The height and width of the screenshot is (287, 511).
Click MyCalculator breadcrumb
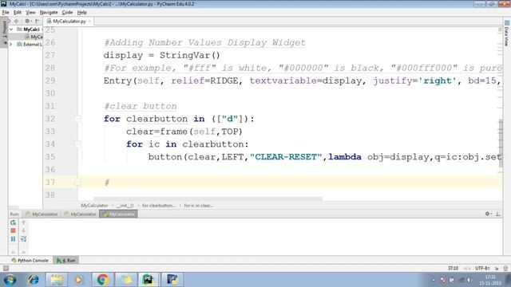pyautogui.click(x=94, y=206)
